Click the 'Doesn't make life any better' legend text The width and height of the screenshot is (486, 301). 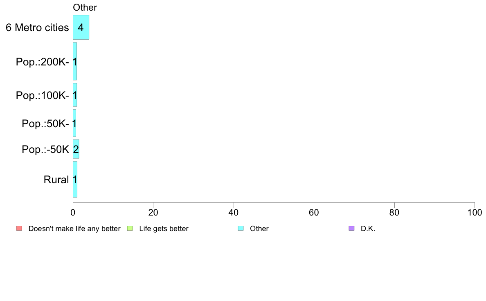[x=74, y=229]
